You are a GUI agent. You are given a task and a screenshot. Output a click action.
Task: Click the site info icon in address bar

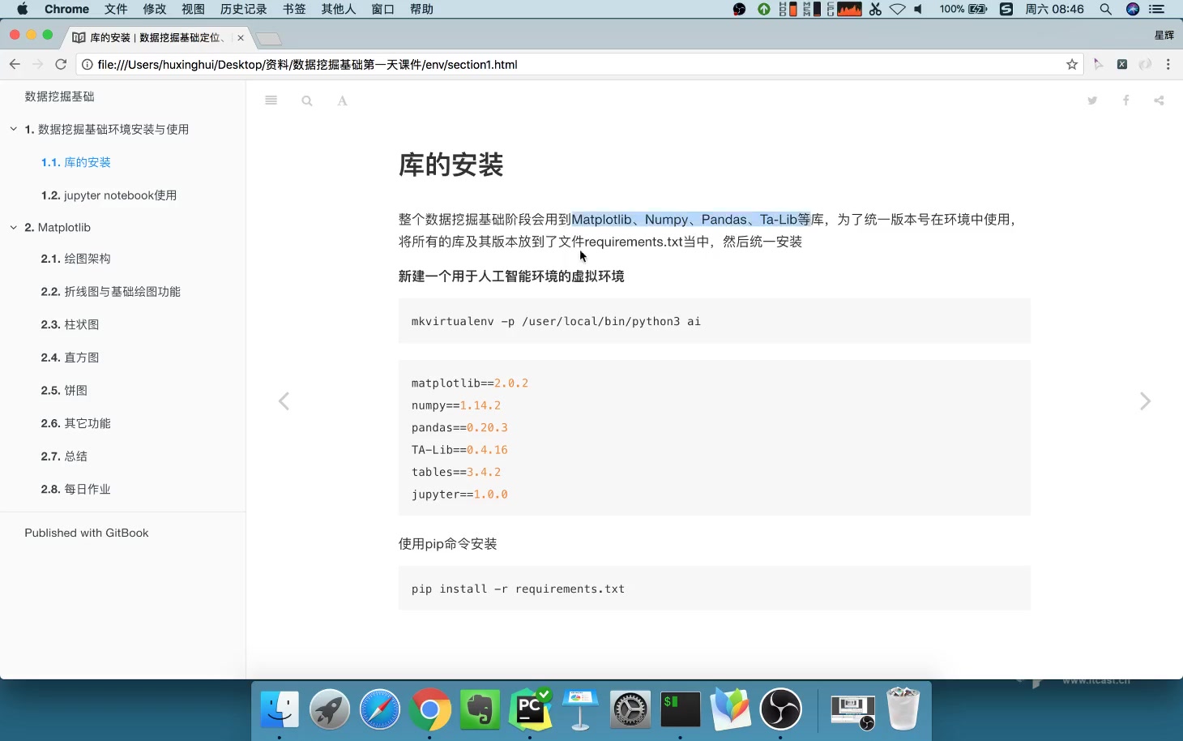pos(87,64)
